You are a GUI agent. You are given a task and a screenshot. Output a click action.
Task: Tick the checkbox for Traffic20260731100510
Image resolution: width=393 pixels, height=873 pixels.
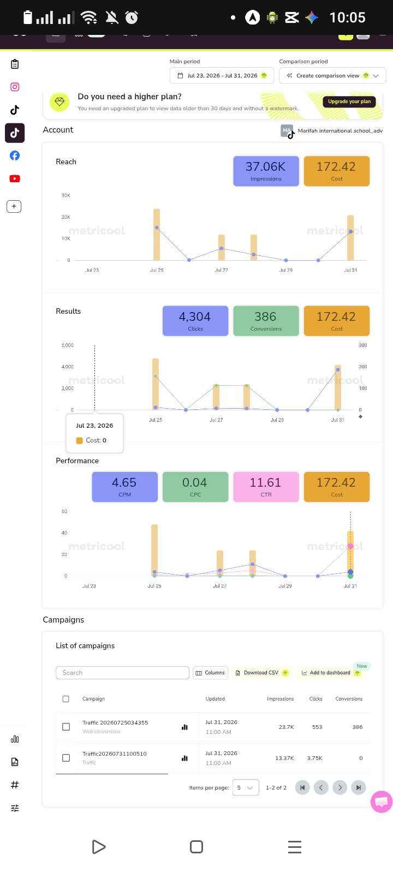tap(66, 758)
